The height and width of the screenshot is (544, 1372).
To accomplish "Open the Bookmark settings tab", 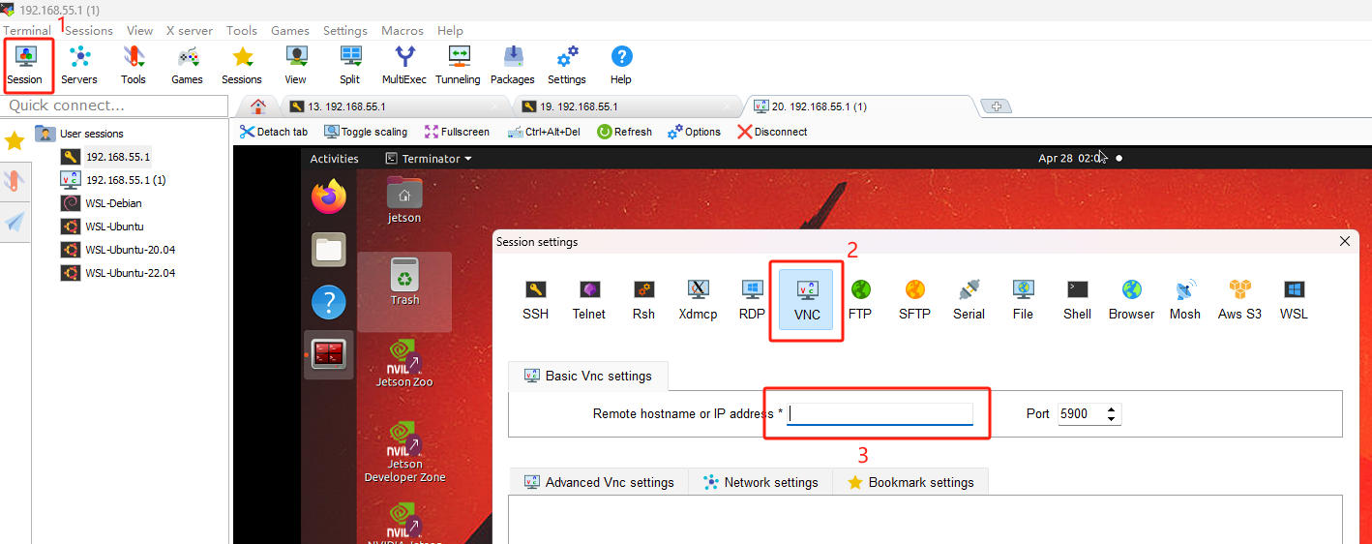I will click(910, 482).
